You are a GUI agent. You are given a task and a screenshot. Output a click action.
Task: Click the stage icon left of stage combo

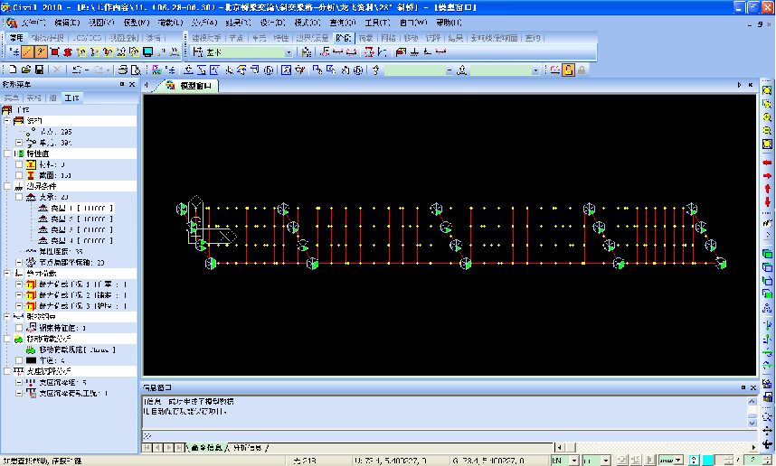(x=197, y=51)
